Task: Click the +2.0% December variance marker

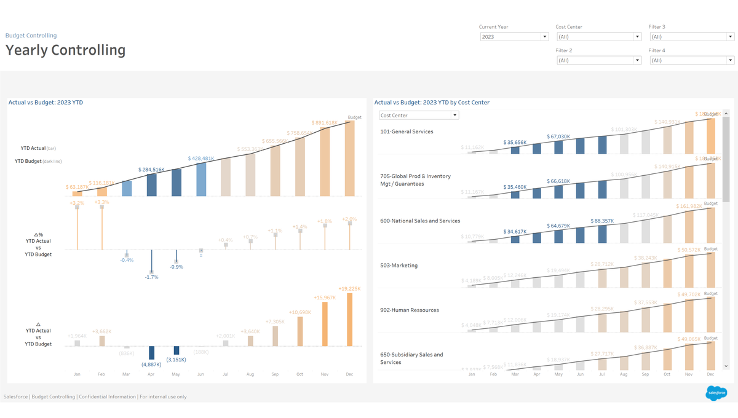Action: click(x=349, y=224)
